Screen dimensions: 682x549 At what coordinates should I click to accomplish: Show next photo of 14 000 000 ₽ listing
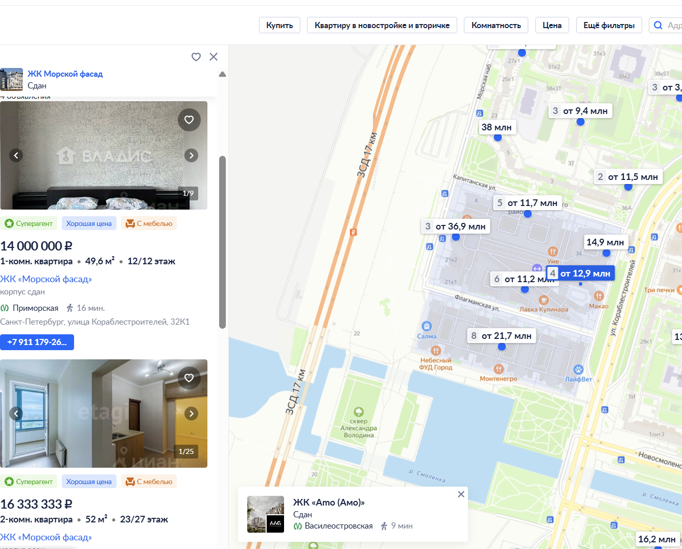192,155
